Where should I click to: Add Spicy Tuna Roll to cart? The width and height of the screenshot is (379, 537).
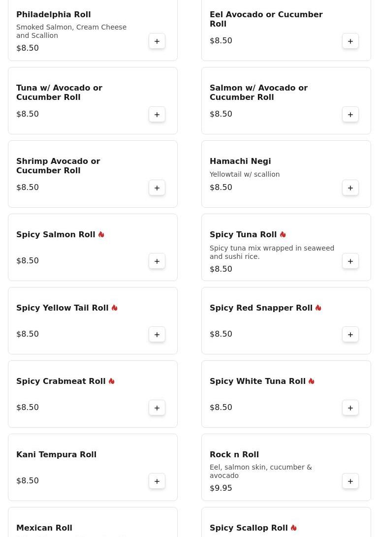point(350,261)
